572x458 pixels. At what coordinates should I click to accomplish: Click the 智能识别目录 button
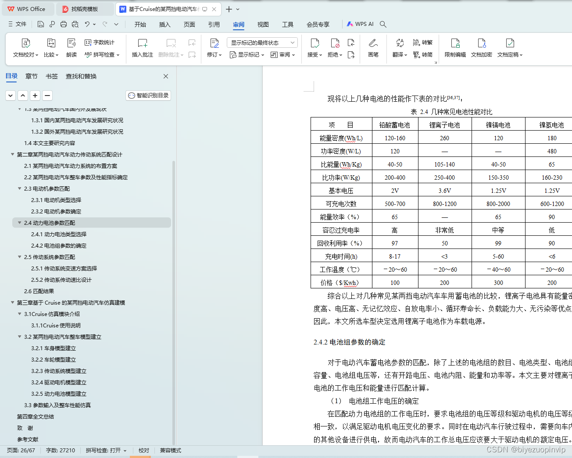click(148, 96)
